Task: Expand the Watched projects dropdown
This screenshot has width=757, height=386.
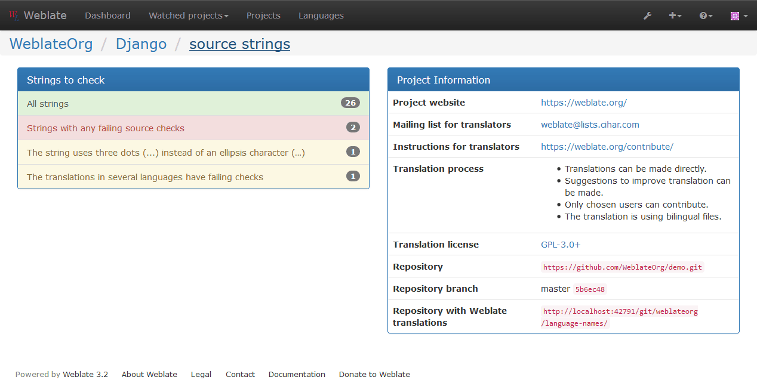Action: [x=189, y=16]
